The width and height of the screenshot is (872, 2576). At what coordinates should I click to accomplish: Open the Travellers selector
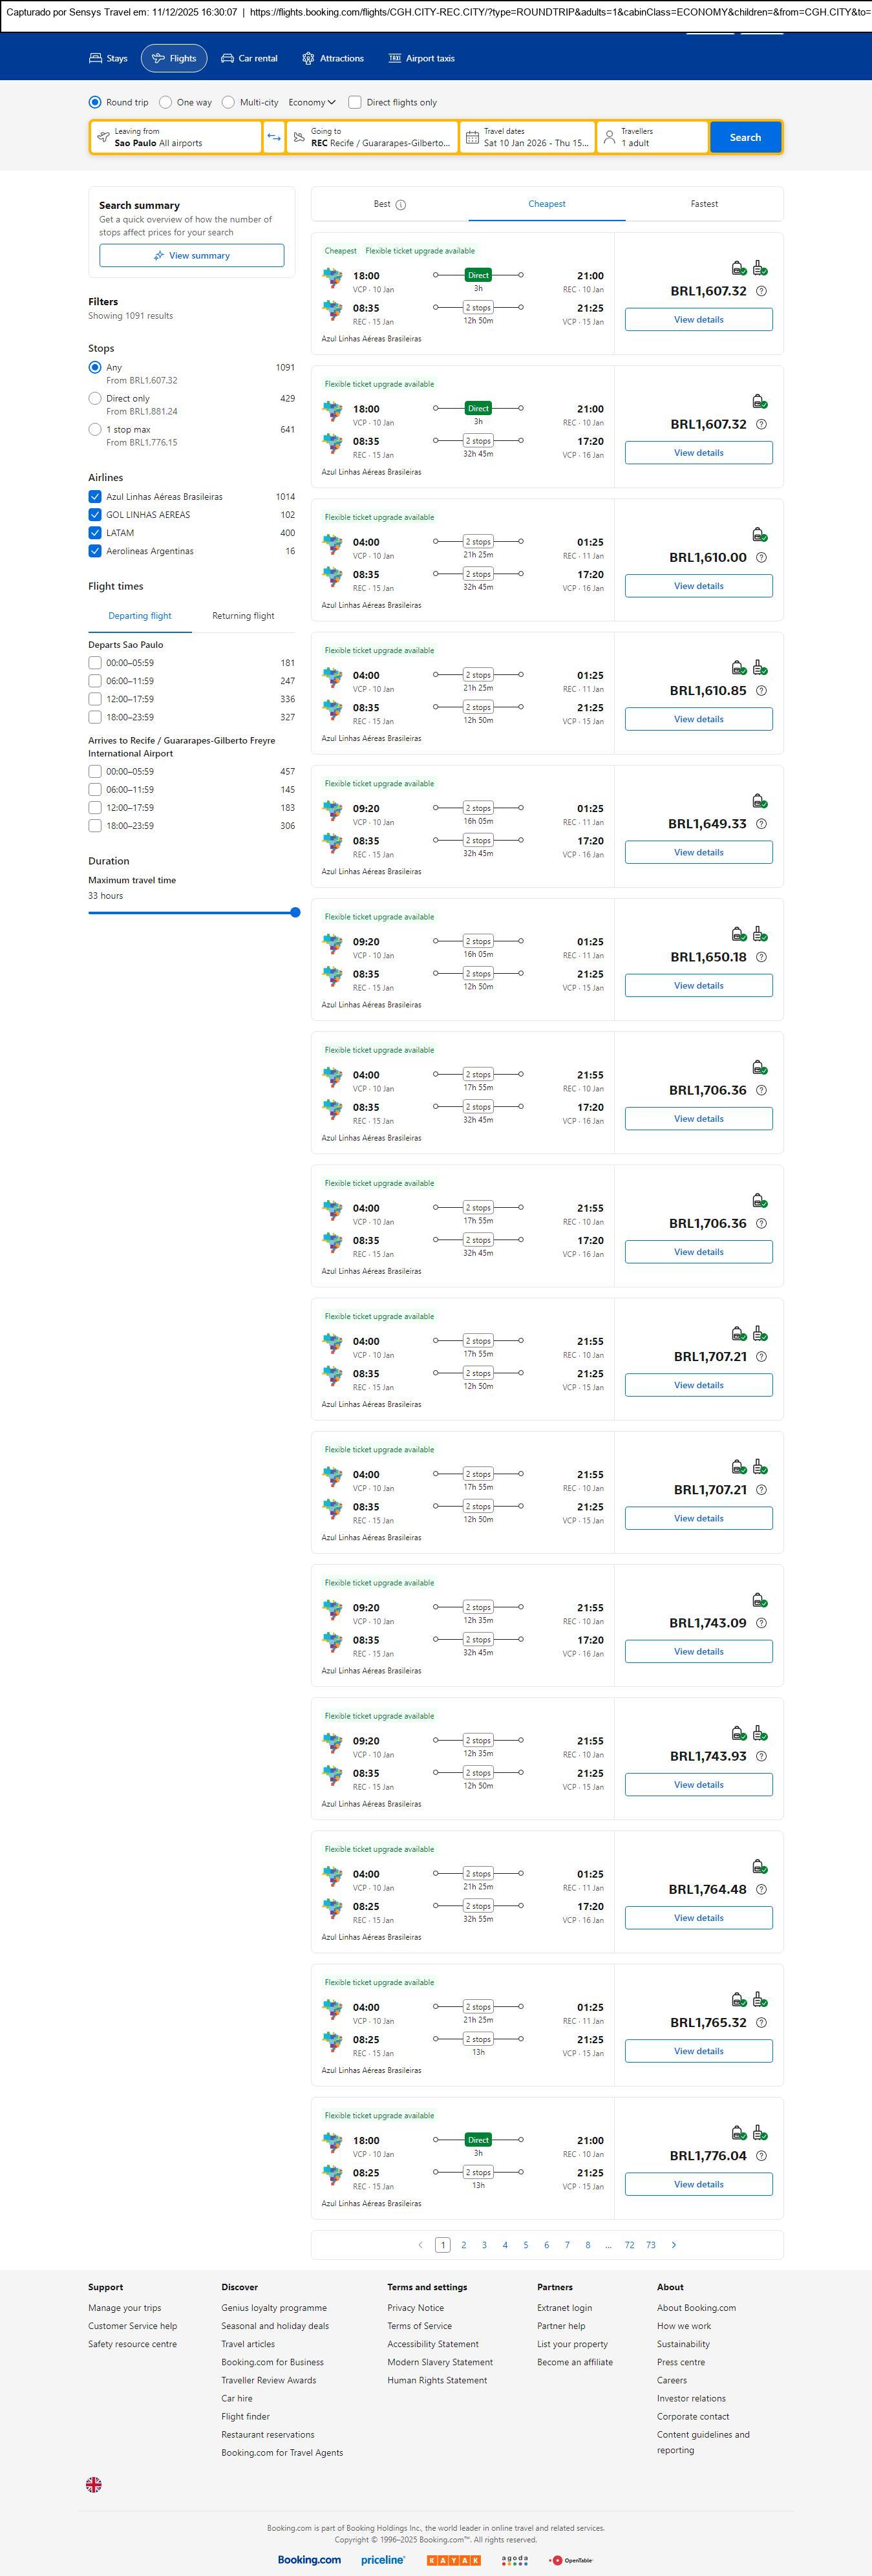[x=652, y=137]
